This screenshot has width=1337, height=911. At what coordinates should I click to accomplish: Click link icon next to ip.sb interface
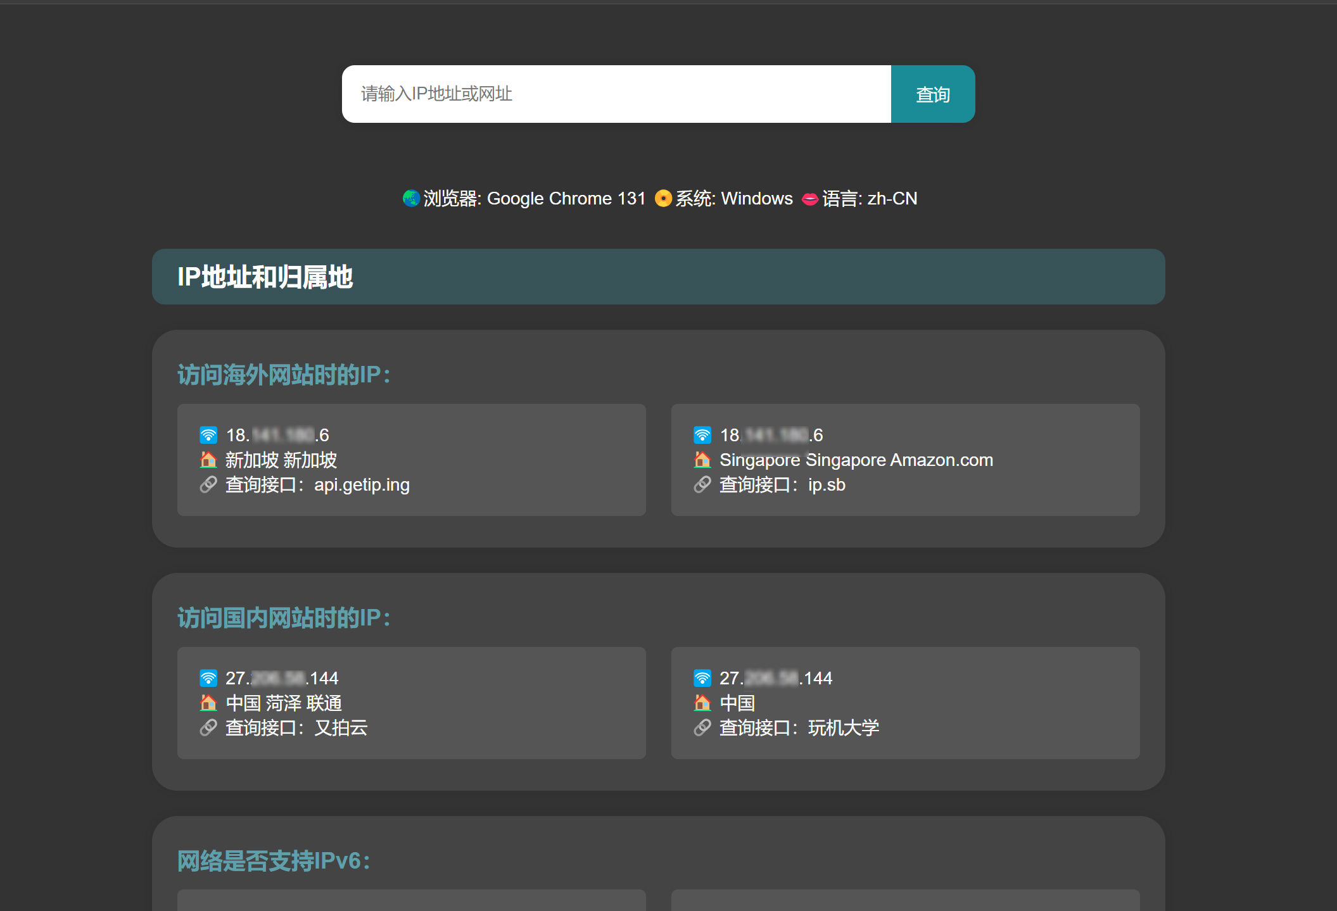coord(702,485)
